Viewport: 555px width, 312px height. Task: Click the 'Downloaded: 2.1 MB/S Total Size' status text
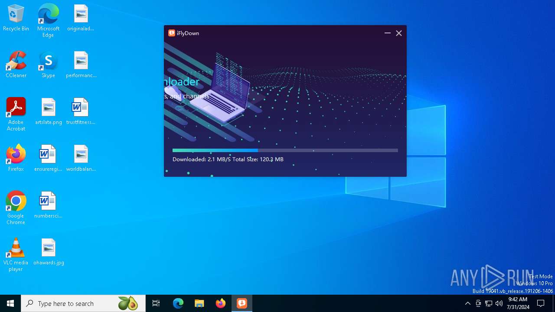tap(228, 159)
